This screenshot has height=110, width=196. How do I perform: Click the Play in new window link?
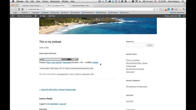[x=54, y=62]
